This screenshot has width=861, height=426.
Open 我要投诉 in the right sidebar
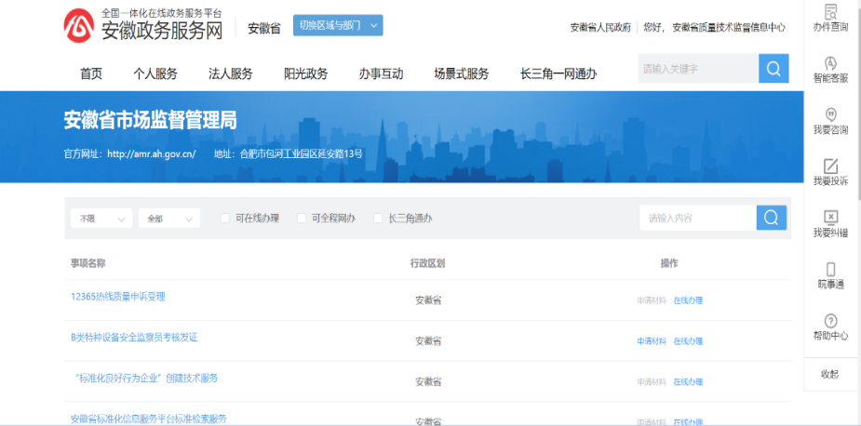click(x=831, y=173)
